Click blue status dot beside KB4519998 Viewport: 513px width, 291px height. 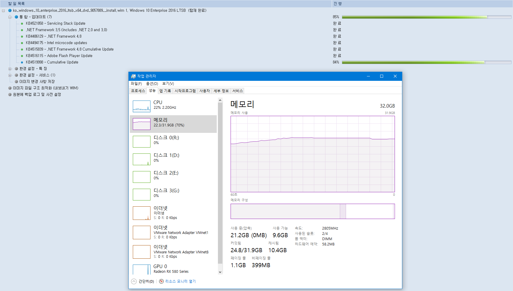[x=22, y=62]
